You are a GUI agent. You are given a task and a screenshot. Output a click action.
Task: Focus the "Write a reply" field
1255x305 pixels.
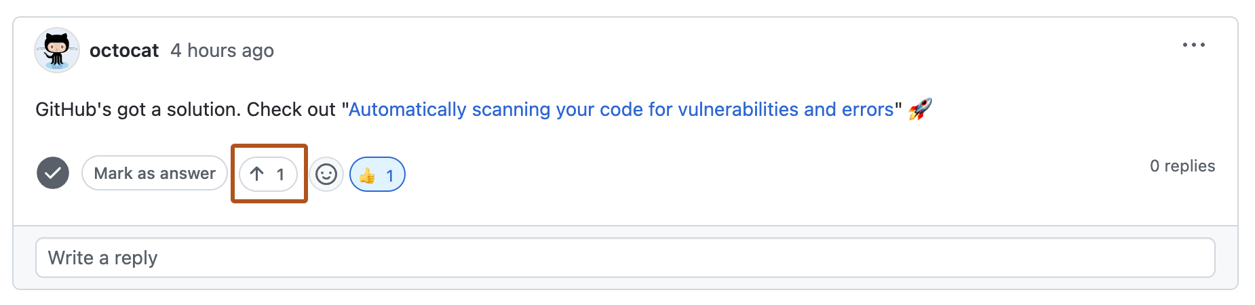624,258
